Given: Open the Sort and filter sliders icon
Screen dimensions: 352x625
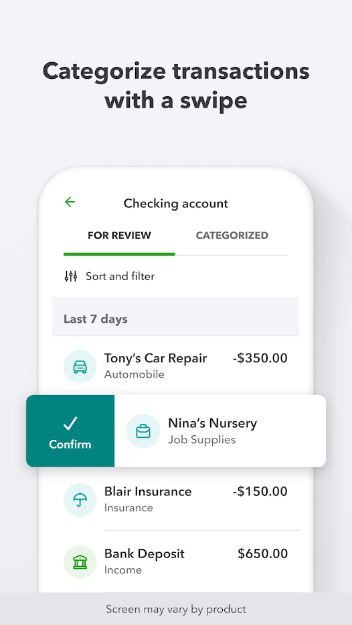Looking at the screenshot, I should [x=71, y=276].
